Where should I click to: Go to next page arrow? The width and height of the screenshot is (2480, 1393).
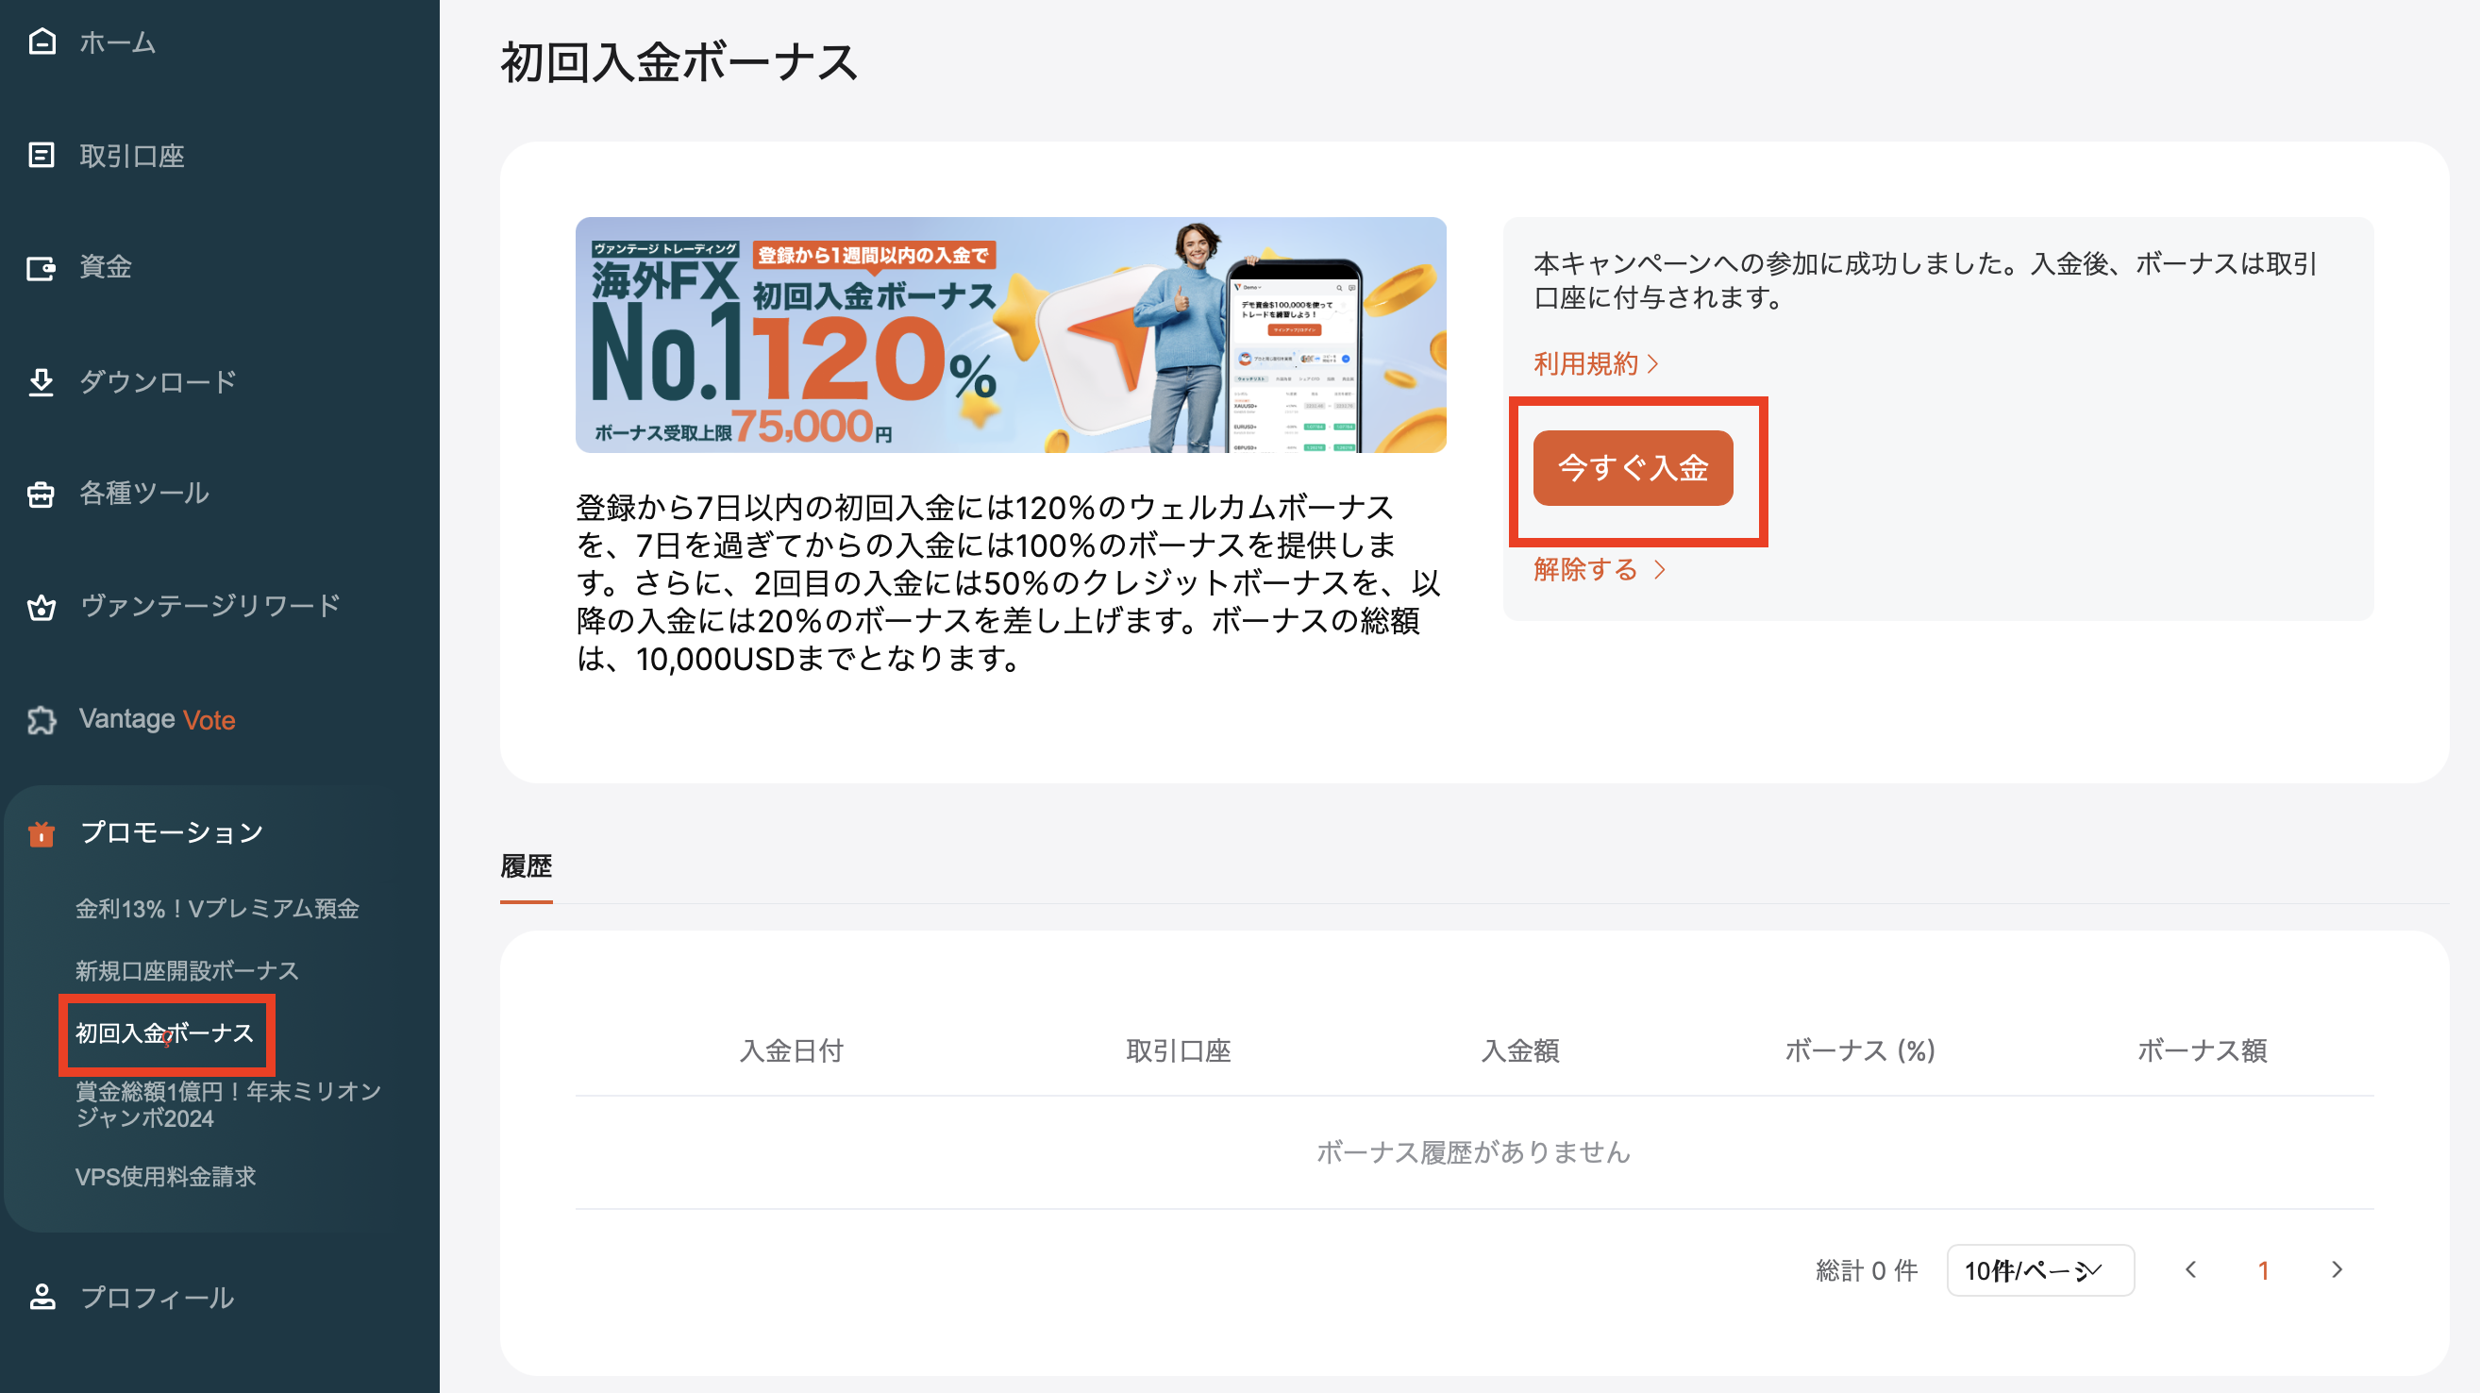(x=2337, y=1269)
